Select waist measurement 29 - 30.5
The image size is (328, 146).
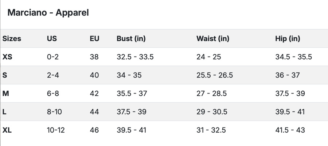[x=211, y=112]
